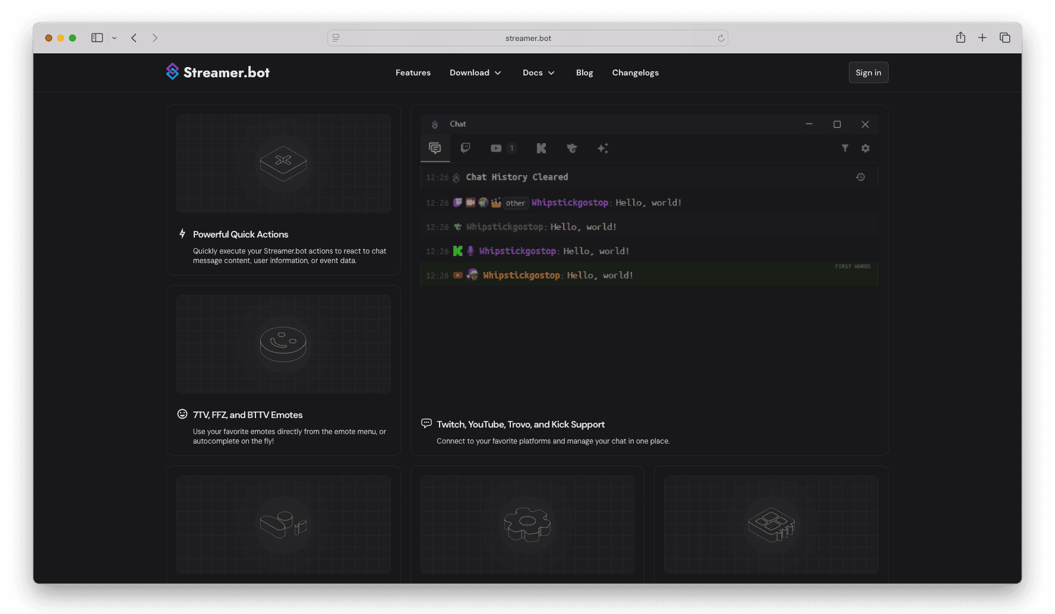Open the sparkles events tab in Chat
Viewport: 1055px width, 614px height.
pos(602,148)
